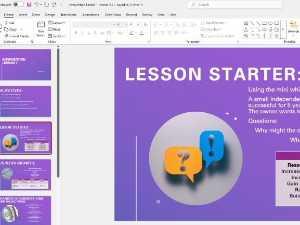Select the Rectangle shape in gallery

(x=265, y=23)
